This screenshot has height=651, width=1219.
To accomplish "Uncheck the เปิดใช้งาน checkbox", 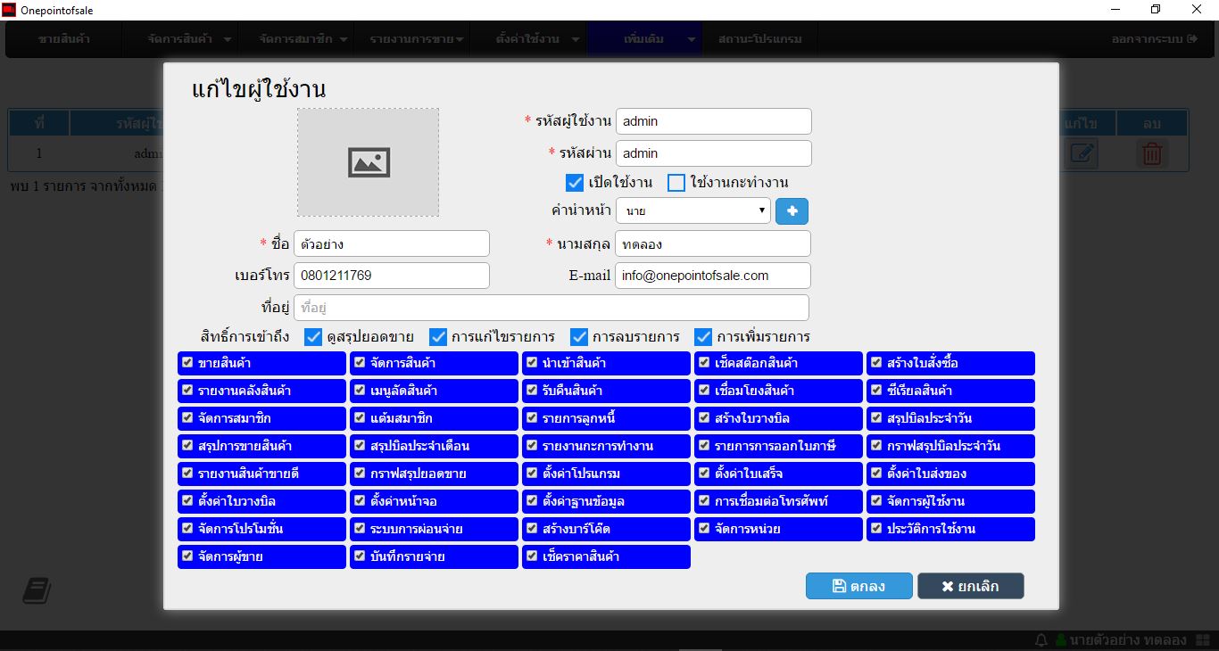I will coord(575,183).
